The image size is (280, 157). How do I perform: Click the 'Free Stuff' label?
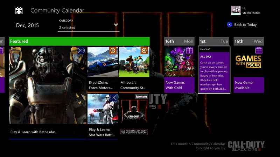[x=205, y=49]
